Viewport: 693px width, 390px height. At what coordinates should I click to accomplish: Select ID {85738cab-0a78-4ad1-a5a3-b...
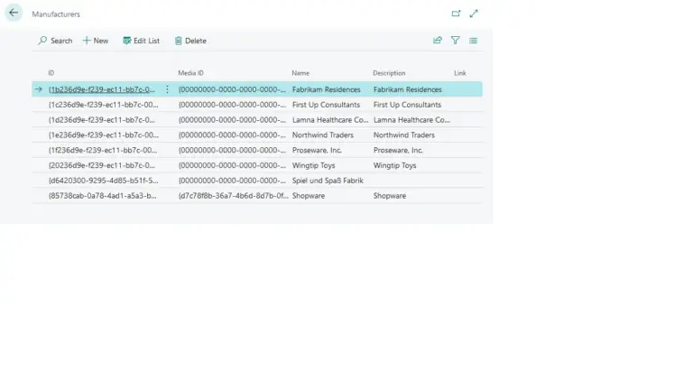point(103,195)
